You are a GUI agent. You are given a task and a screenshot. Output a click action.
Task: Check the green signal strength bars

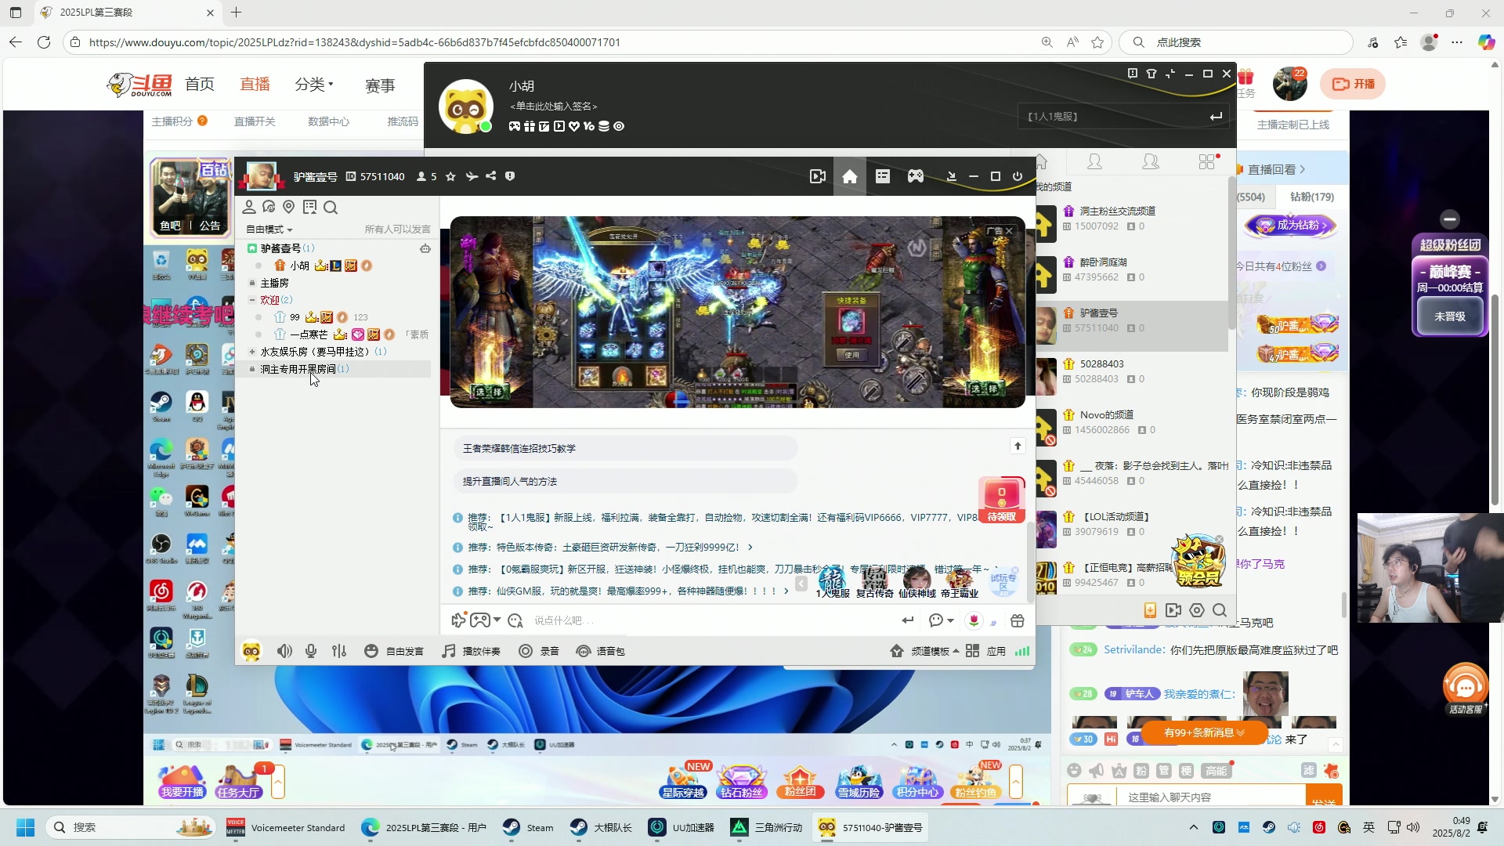[1022, 652]
